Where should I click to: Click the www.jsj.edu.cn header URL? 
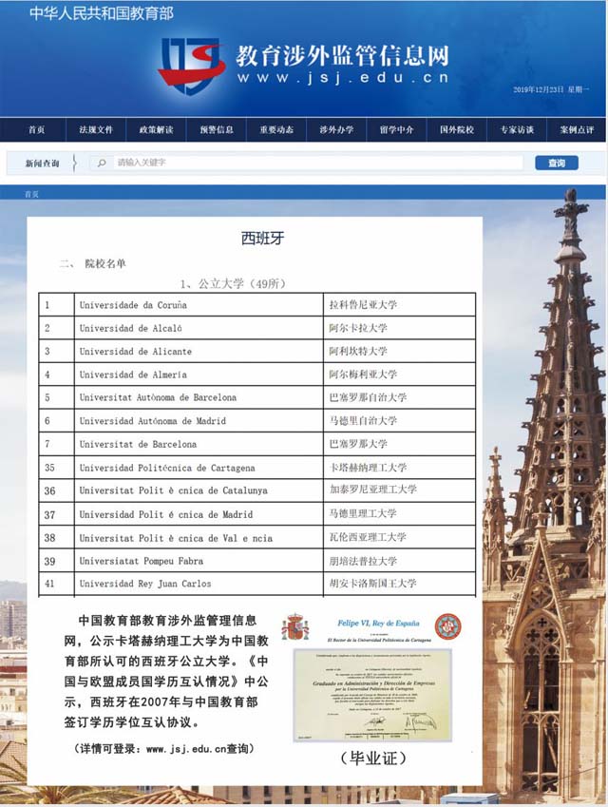343,78
